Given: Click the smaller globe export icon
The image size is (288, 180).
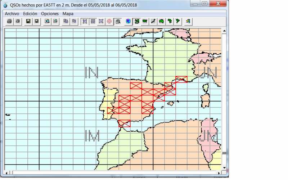Looking at the screenshot, I should click(x=55, y=21).
